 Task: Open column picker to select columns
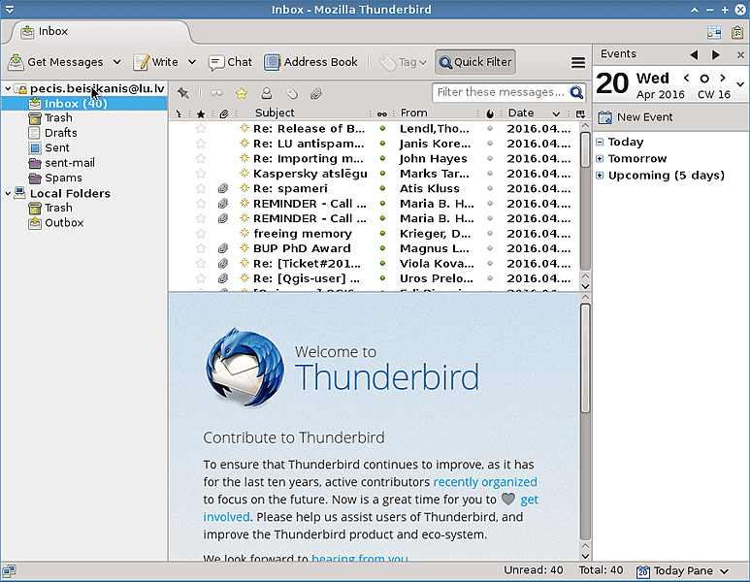[580, 113]
